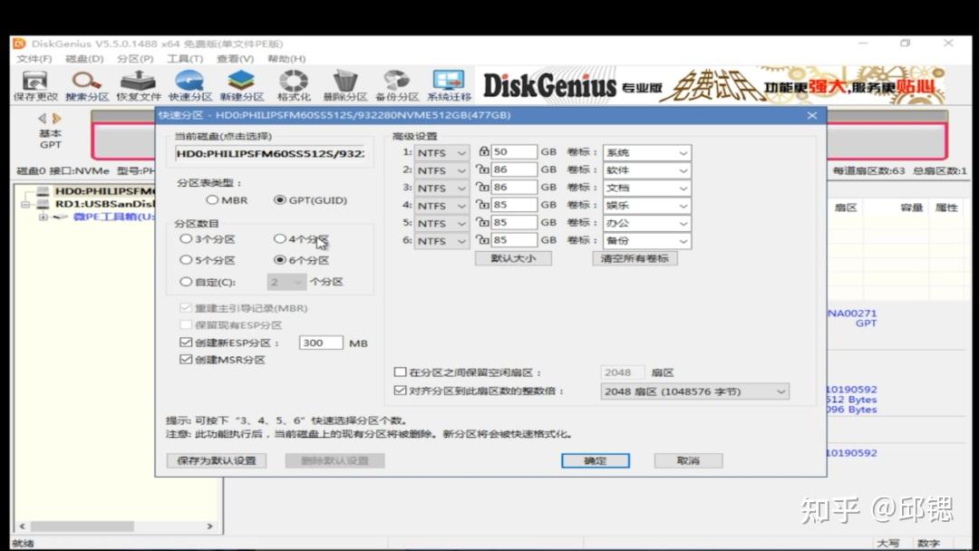979x551 pixels.
Task: Click the Quick Partition (快速分区) toolbar icon
Action: pos(189,85)
